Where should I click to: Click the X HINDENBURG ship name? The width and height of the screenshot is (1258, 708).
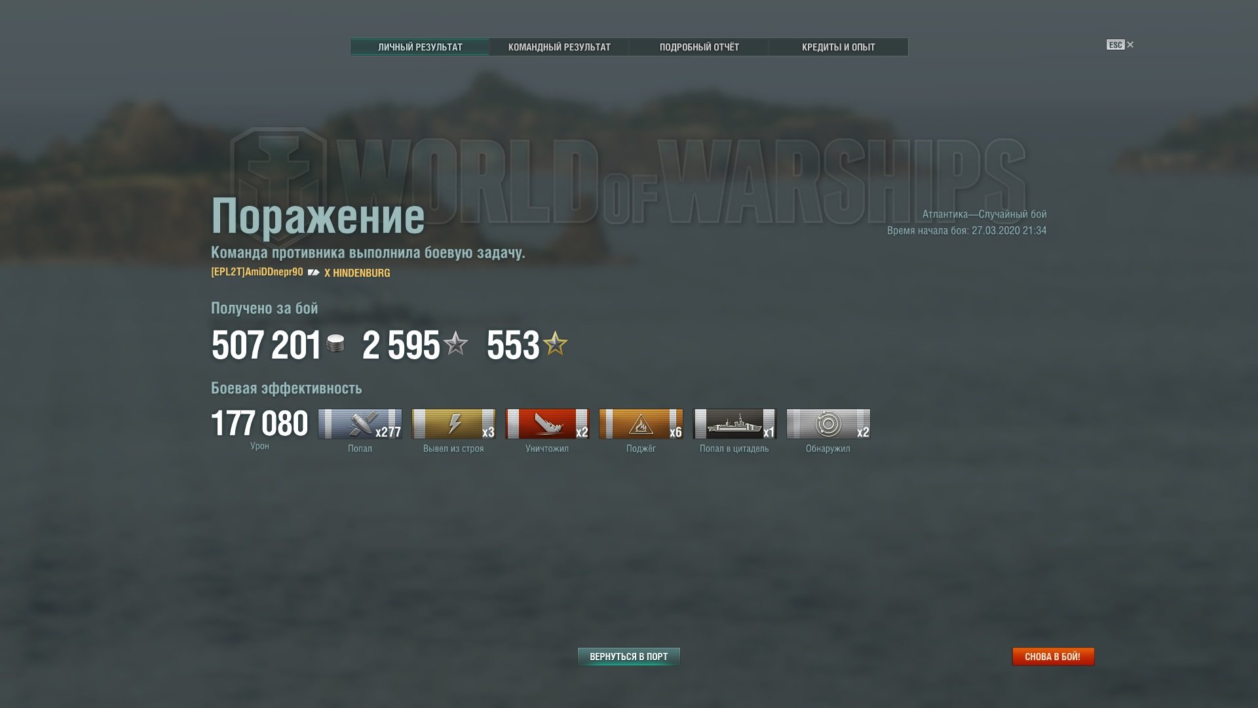pyautogui.click(x=357, y=273)
